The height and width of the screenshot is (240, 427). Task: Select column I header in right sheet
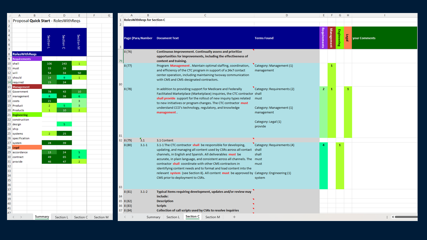pyautogui.click(x=384, y=15)
